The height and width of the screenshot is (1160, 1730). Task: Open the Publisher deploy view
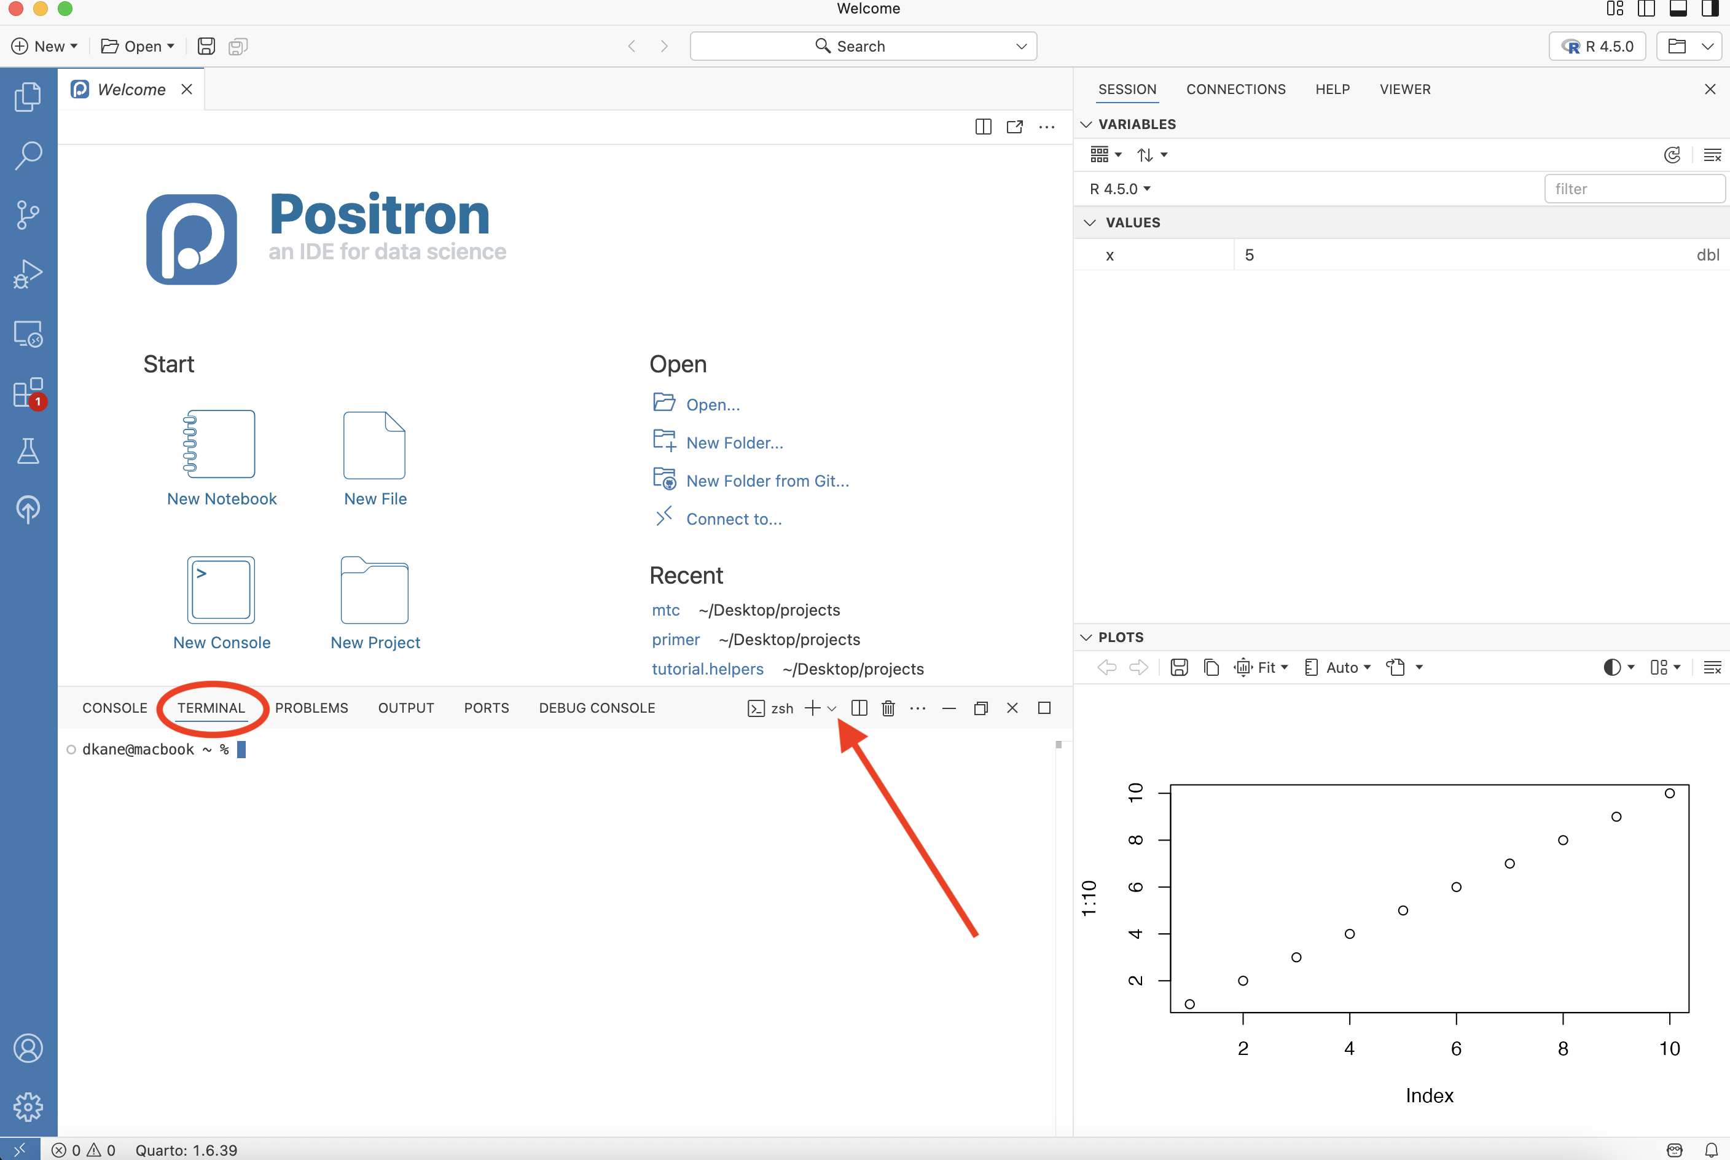28,509
